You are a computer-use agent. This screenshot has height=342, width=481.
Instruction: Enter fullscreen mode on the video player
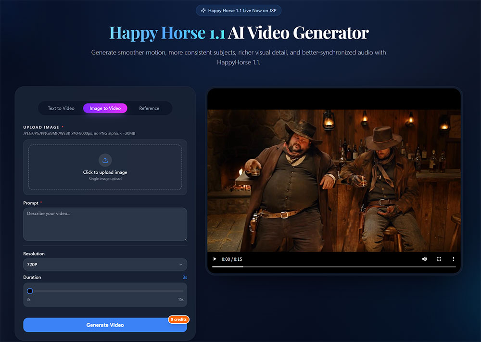[x=439, y=259]
